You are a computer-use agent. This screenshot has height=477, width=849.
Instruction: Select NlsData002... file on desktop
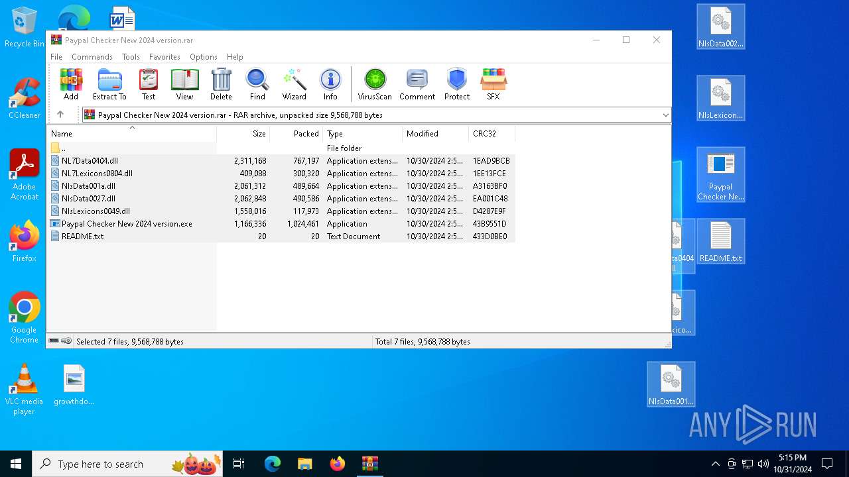point(721,26)
